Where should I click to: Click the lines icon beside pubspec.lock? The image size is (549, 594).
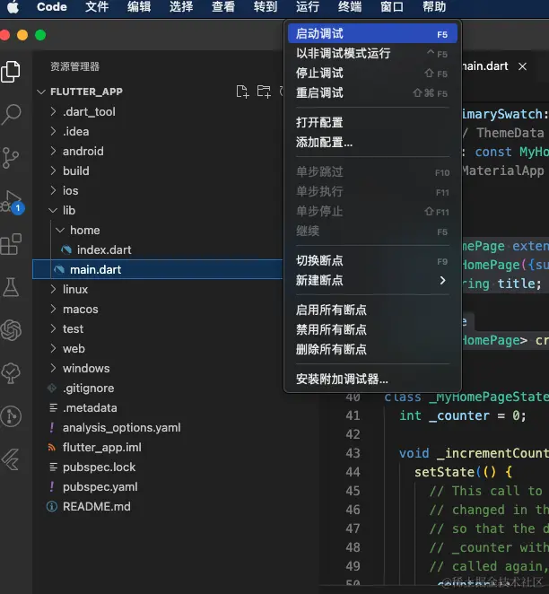pos(54,467)
